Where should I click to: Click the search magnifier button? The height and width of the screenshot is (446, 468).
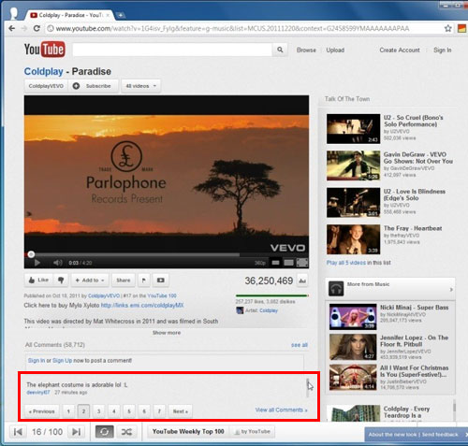pyautogui.click(x=280, y=50)
